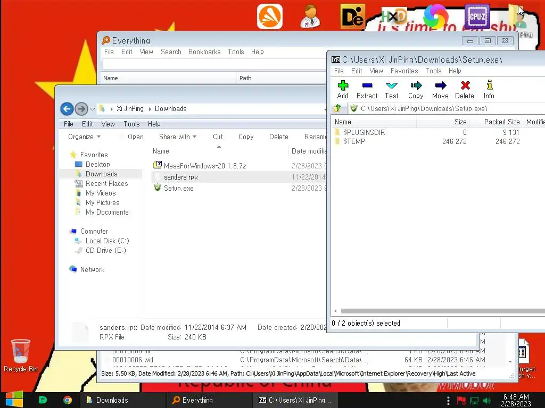This screenshot has height=408, width=545.
Task: Select sanders.rpx file row
Action: [x=239, y=177]
